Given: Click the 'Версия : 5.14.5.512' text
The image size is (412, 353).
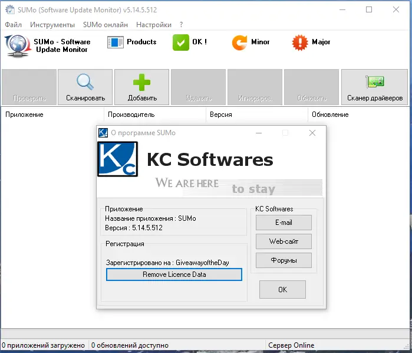Looking at the screenshot, I should point(134,228).
